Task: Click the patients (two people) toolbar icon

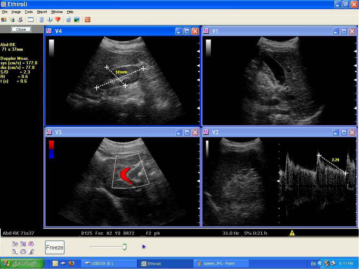Action: [x=4, y=20]
